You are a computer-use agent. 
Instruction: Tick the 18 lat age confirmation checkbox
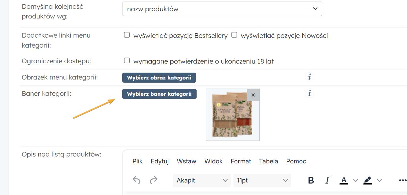127,60
